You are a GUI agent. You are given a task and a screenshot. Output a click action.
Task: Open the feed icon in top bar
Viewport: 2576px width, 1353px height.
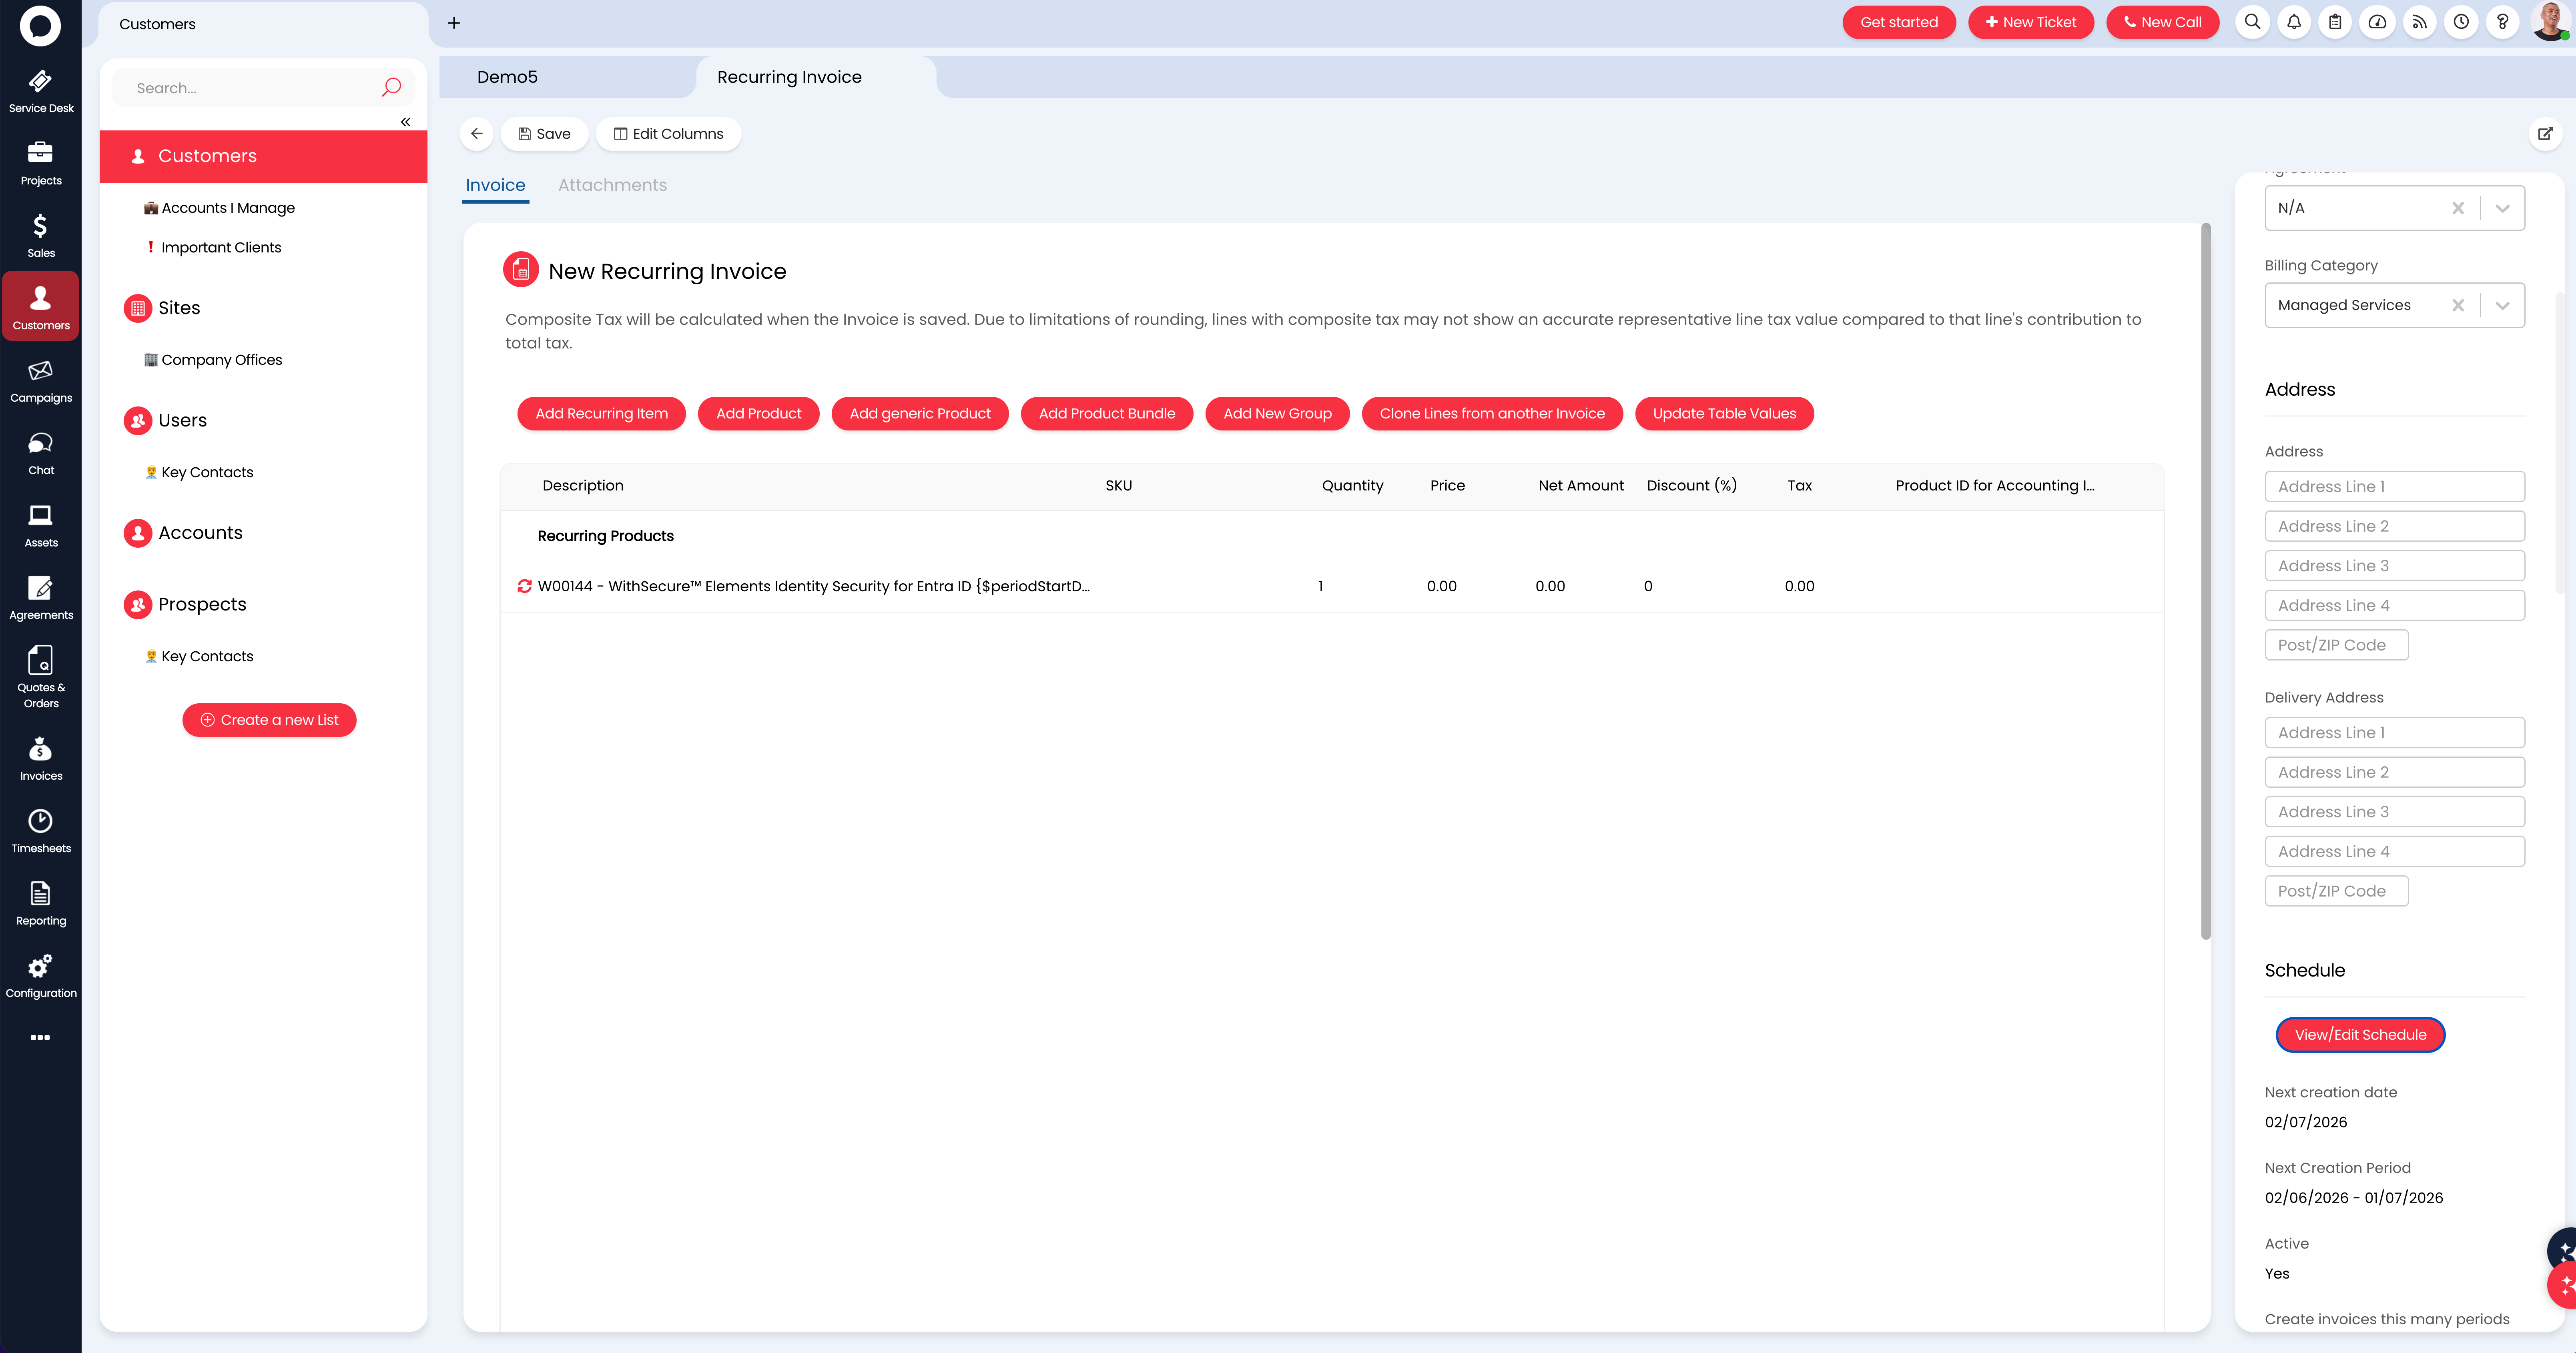click(2419, 22)
